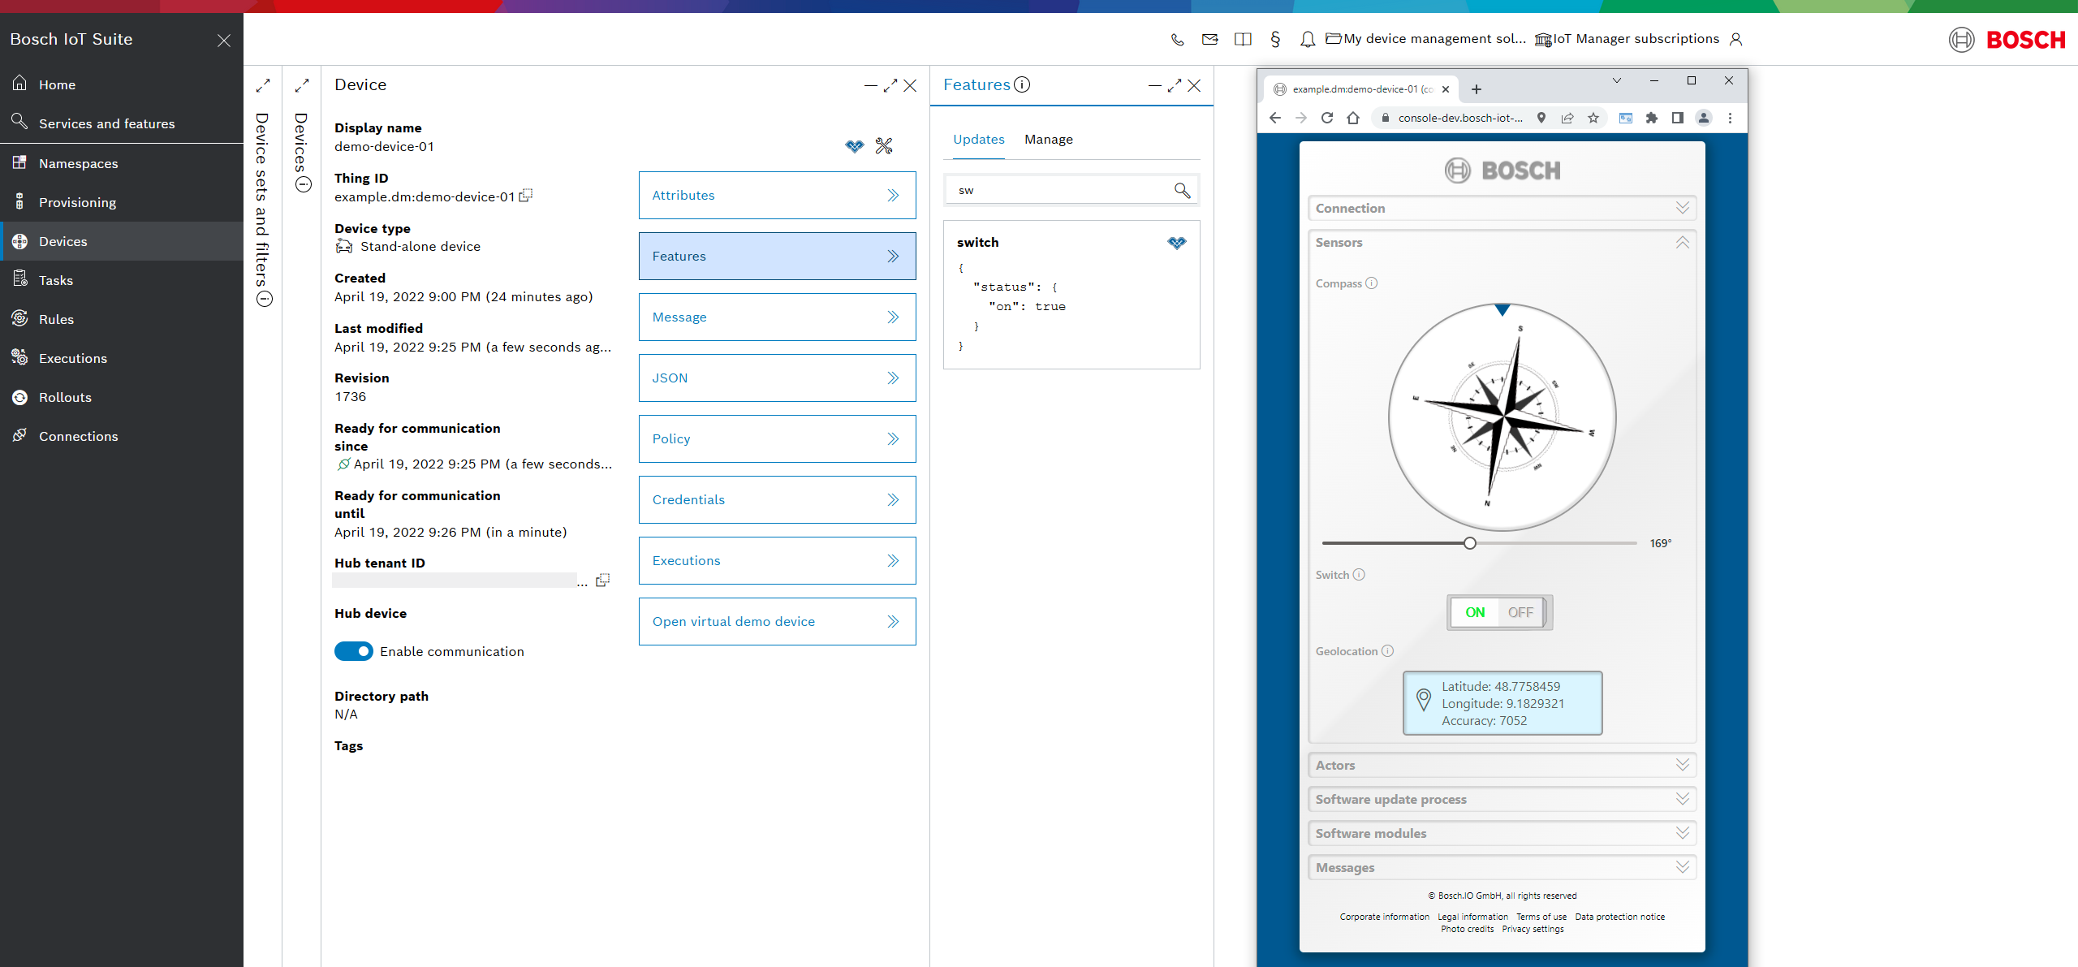Open the IoT Manager subscriptions selector
Screen dimensions: 2078x967
(1627, 39)
